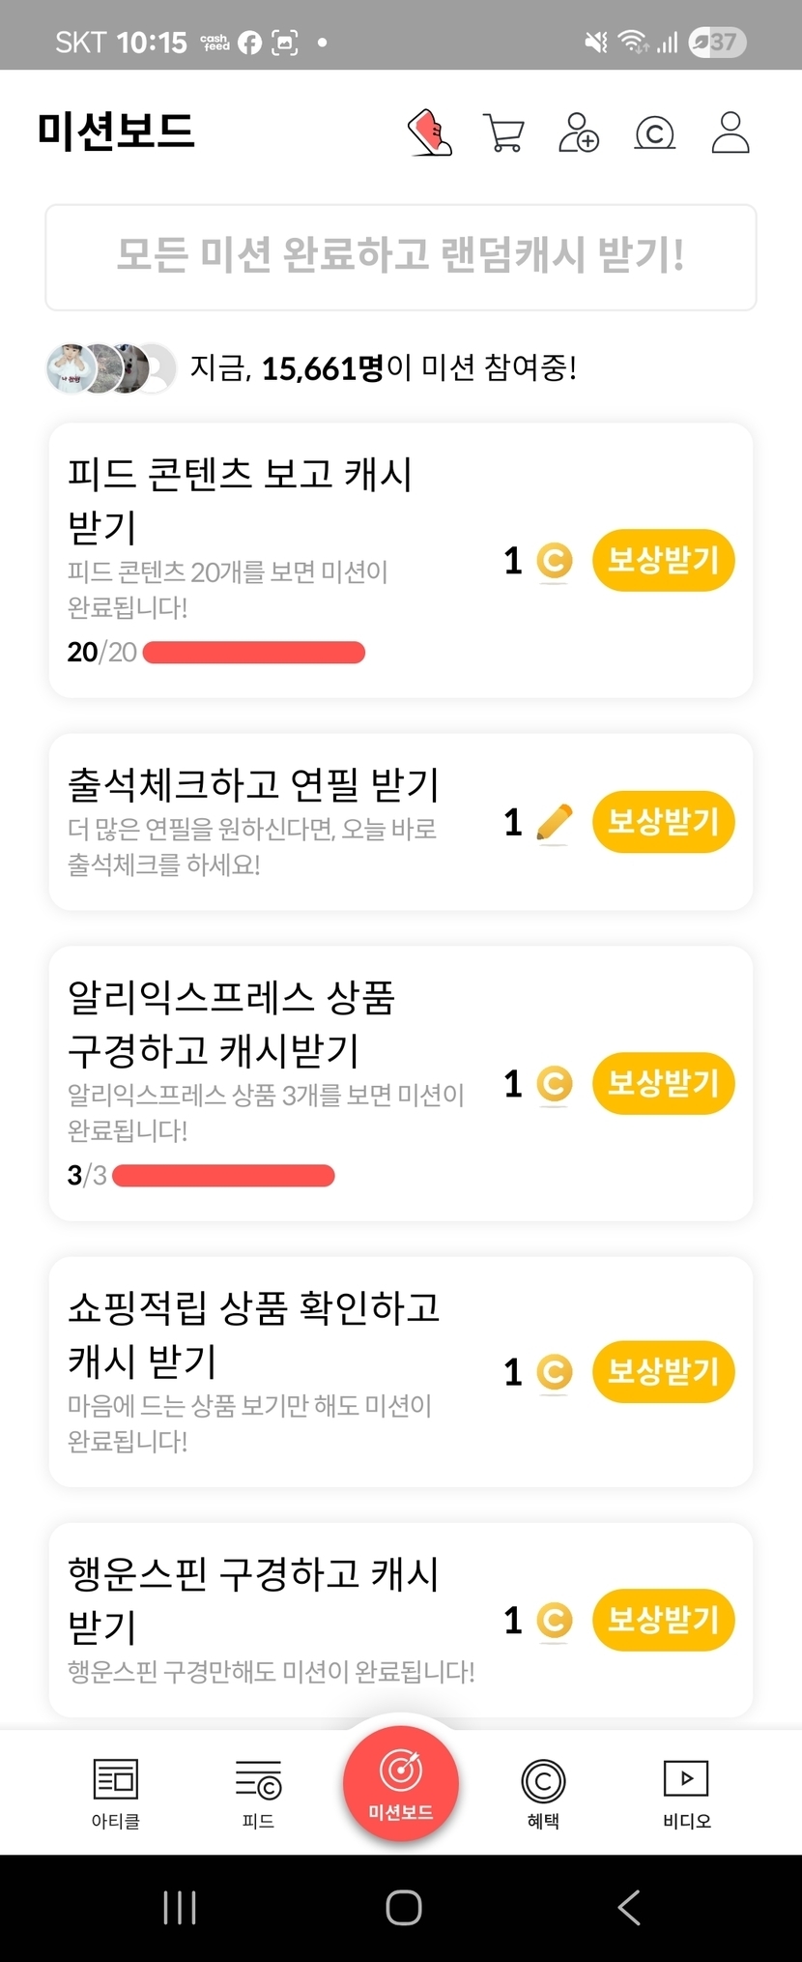Tap the red sneaker step-counter icon

point(430,132)
